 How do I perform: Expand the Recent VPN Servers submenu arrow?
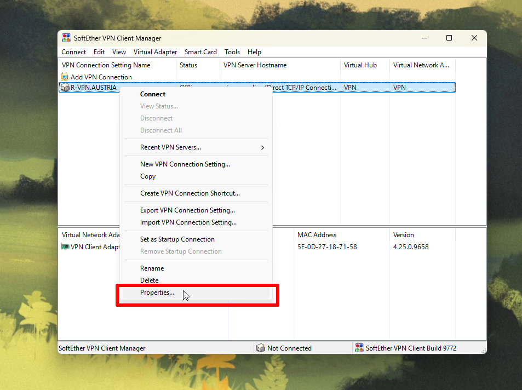pos(262,147)
